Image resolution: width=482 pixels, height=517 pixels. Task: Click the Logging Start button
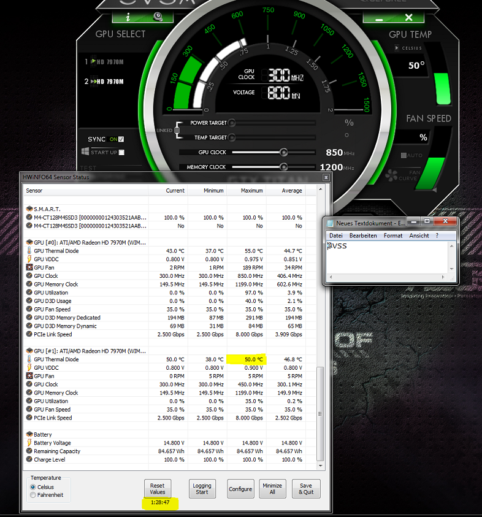[x=202, y=489]
